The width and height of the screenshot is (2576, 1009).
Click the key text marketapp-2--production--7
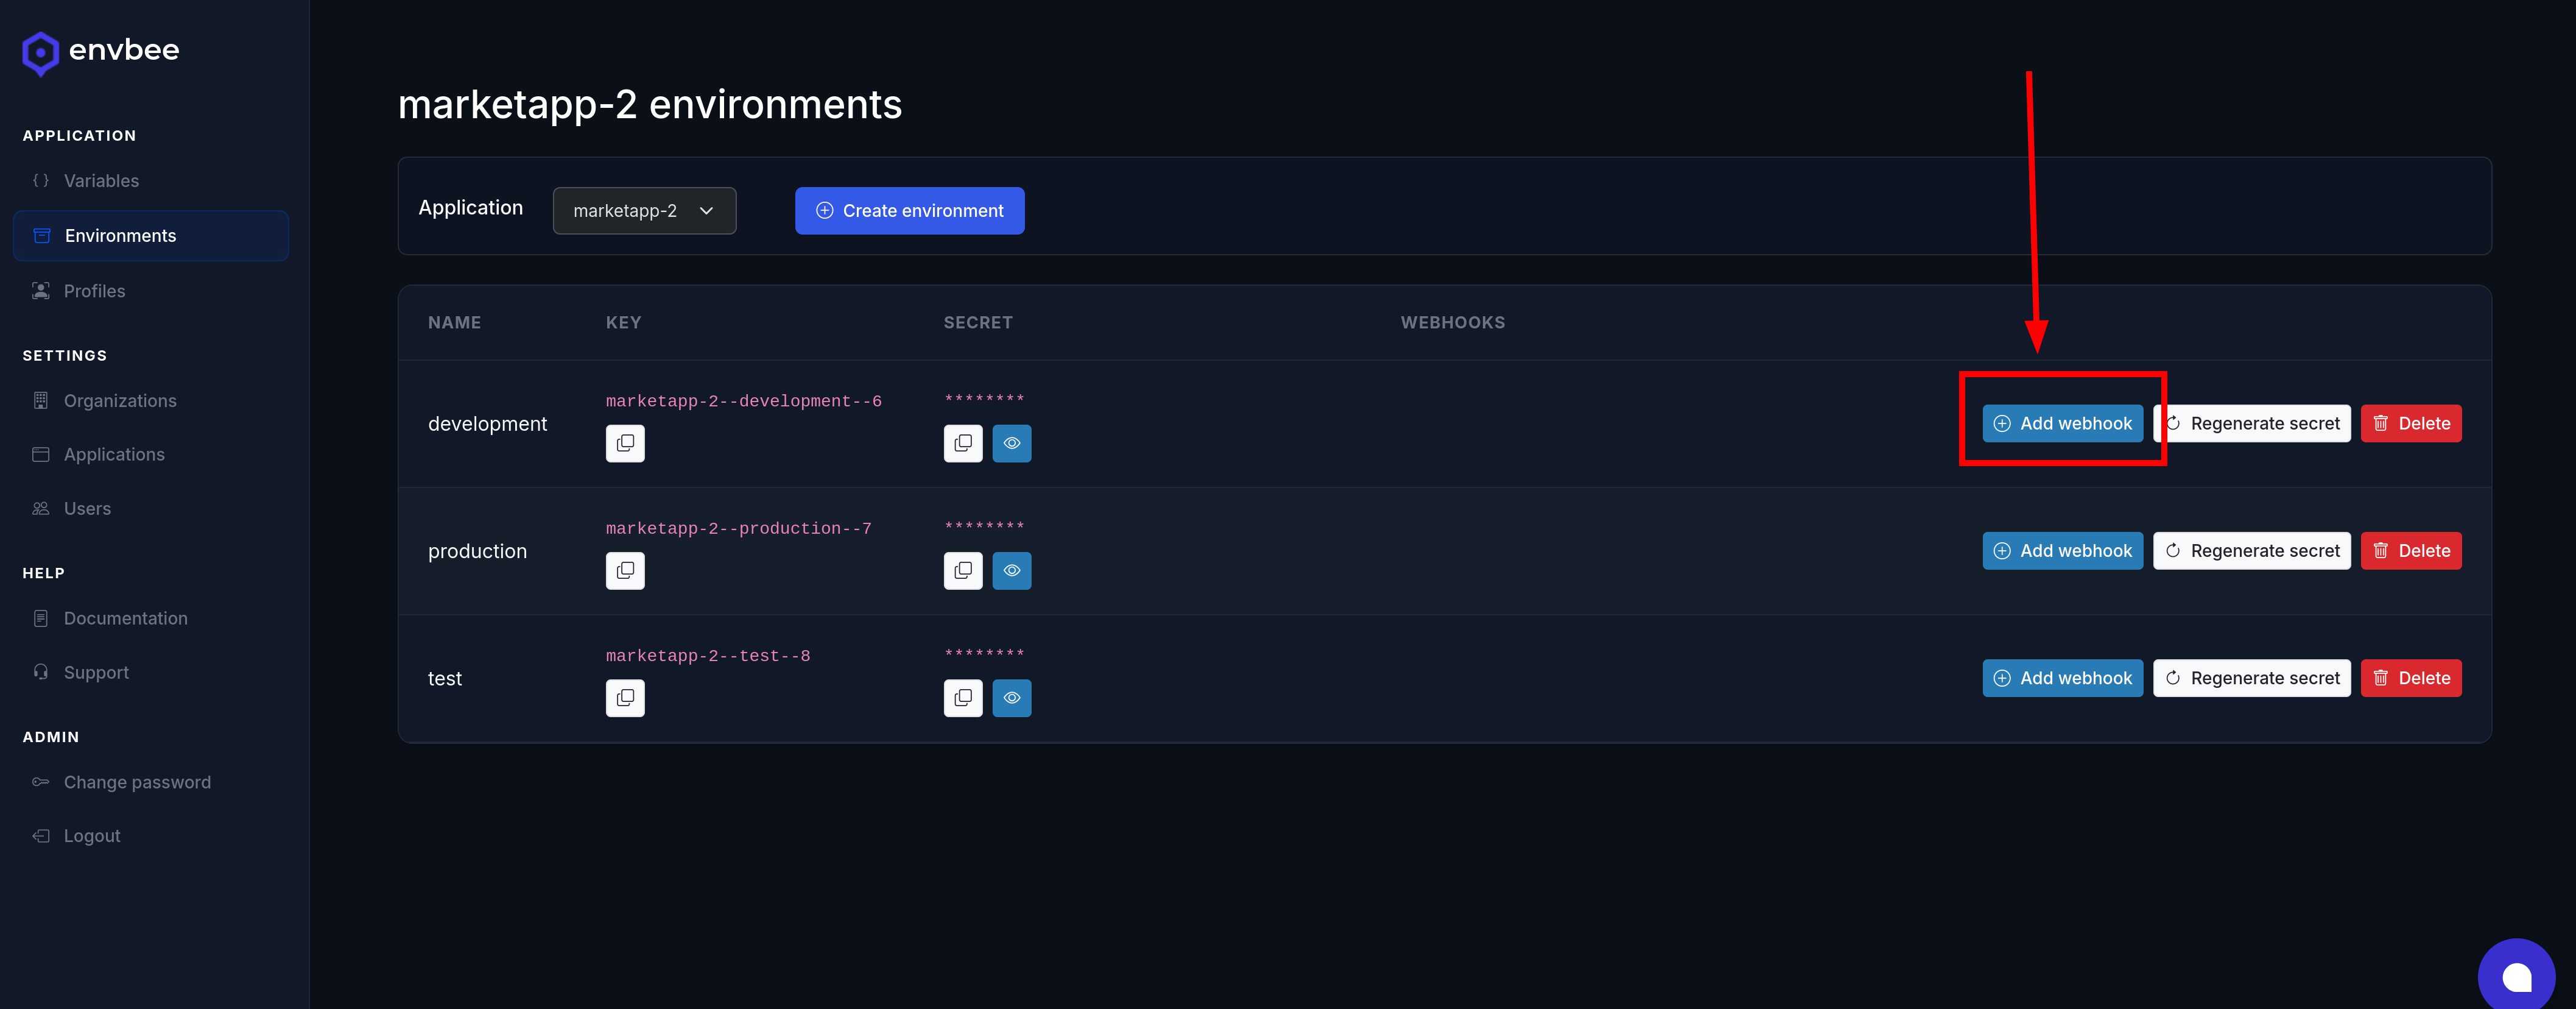pyautogui.click(x=739, y=528)
